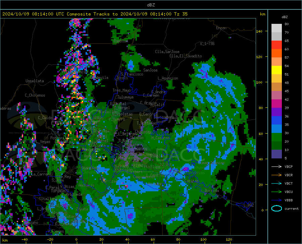Click the 'Uspallata' map label
Screen dimensions: 302x244
(x=35, y=81)
